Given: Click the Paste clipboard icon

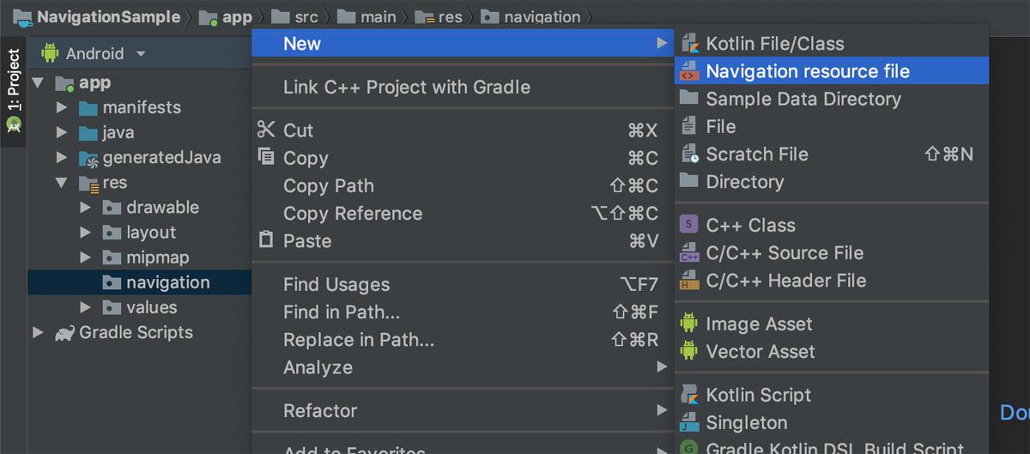Looking at the screenshot, I should click(x=266, y=240).
